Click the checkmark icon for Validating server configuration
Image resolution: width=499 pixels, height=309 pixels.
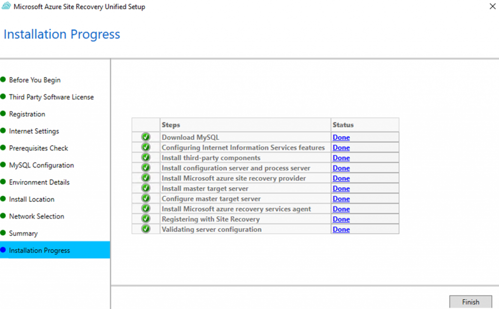146,229
